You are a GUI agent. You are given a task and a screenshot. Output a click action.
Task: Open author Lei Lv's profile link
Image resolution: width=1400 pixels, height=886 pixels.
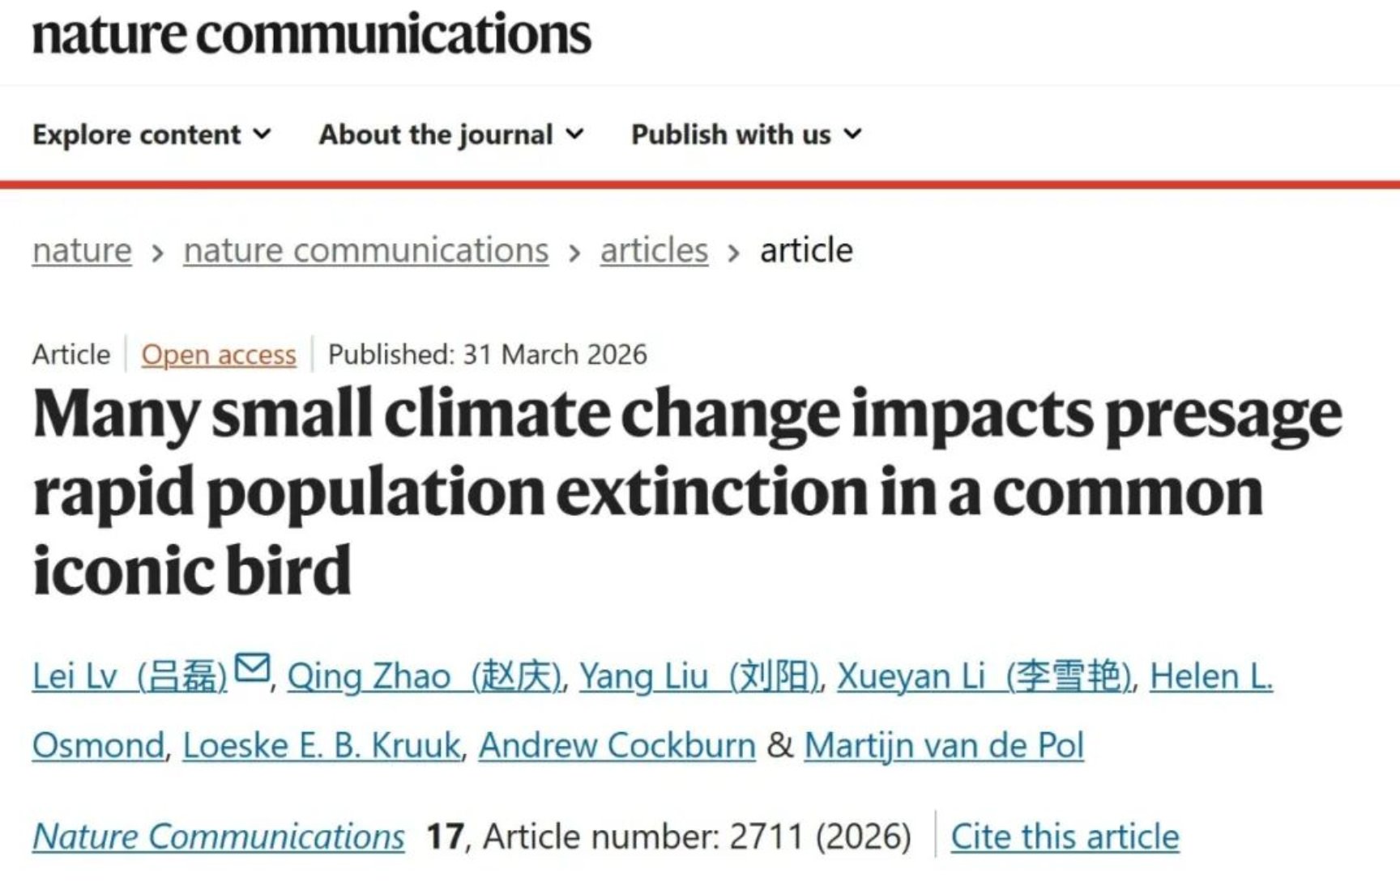pyautogui.click(x=130, y=677)
